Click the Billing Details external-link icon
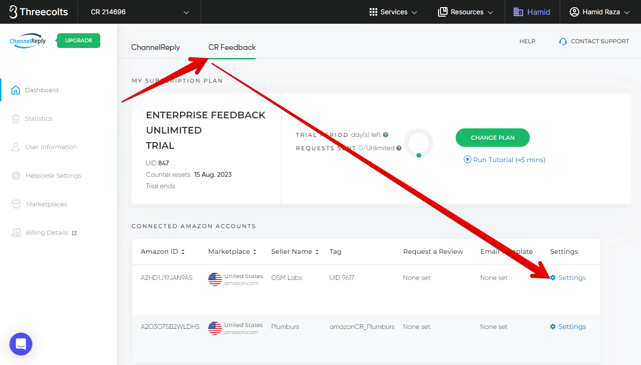 74,233
